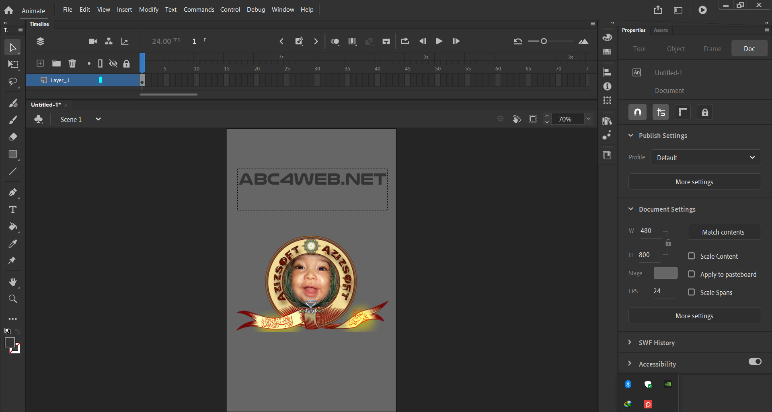Select the Hand tool
Viewport: 772px width, 412px height.
click(x=13, y=282)
